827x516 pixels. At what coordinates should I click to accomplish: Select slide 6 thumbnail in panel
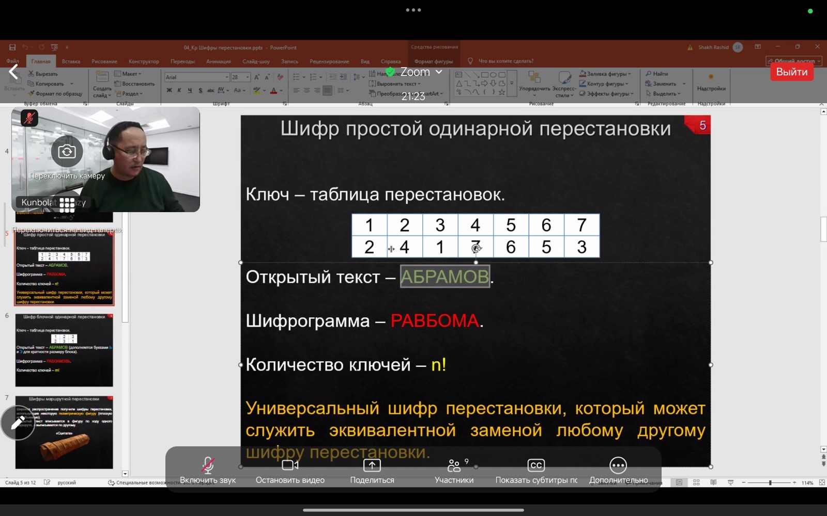(x=64, y=350)
